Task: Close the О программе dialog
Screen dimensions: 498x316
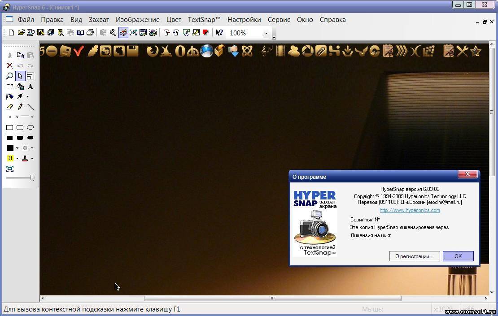Action: pyautogui.click(x=467, y=174)
